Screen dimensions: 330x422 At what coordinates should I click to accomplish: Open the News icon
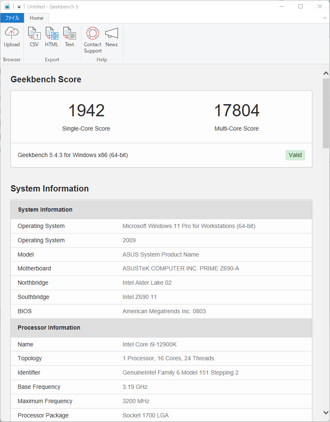(111, 37)
